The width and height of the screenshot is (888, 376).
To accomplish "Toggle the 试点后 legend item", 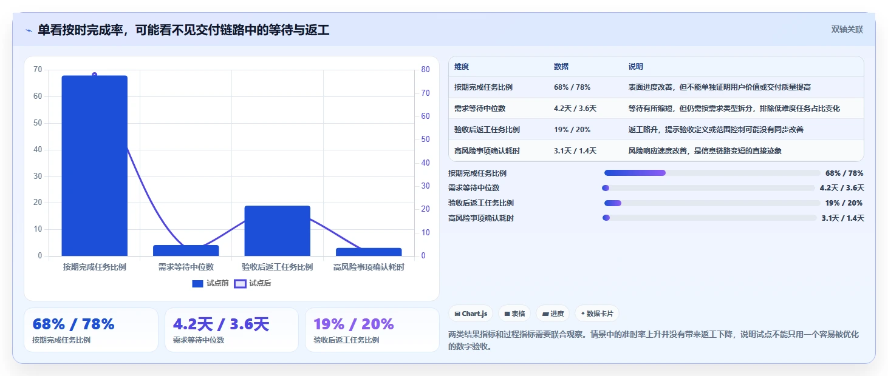I will tap(253, 283).
